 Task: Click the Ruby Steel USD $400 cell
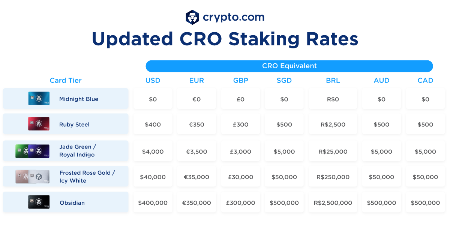[153, 124]
